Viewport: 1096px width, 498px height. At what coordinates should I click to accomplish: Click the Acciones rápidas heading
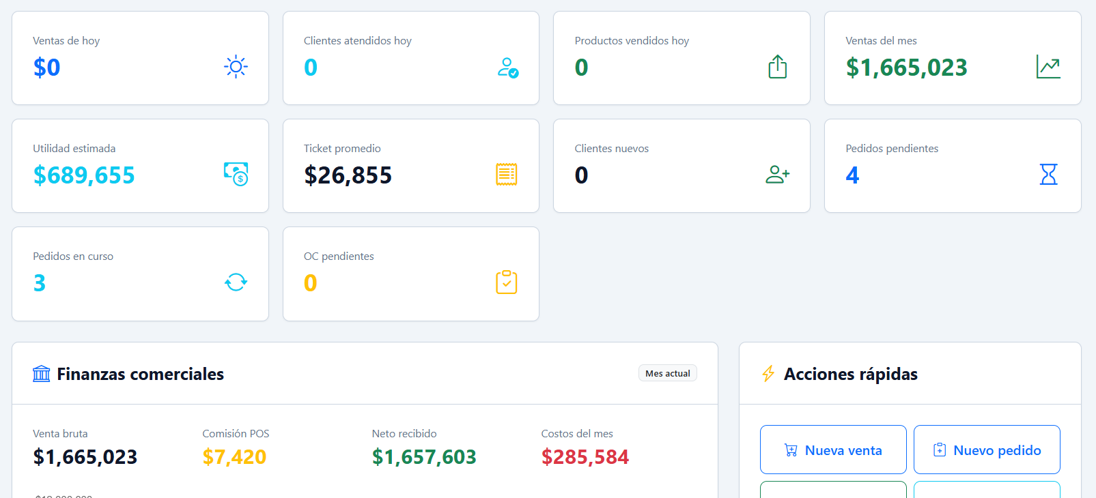[x=850, y=374]
